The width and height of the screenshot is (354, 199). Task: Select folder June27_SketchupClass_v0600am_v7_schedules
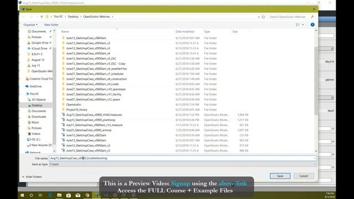pyautogui.click(x=95, y=74)
